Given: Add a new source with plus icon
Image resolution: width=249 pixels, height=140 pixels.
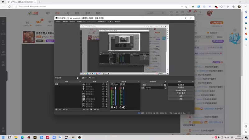Looking at the screenshot, I should (84, 110).
